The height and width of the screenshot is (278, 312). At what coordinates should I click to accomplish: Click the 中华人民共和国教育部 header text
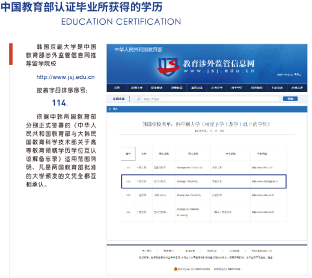point(138,49)
